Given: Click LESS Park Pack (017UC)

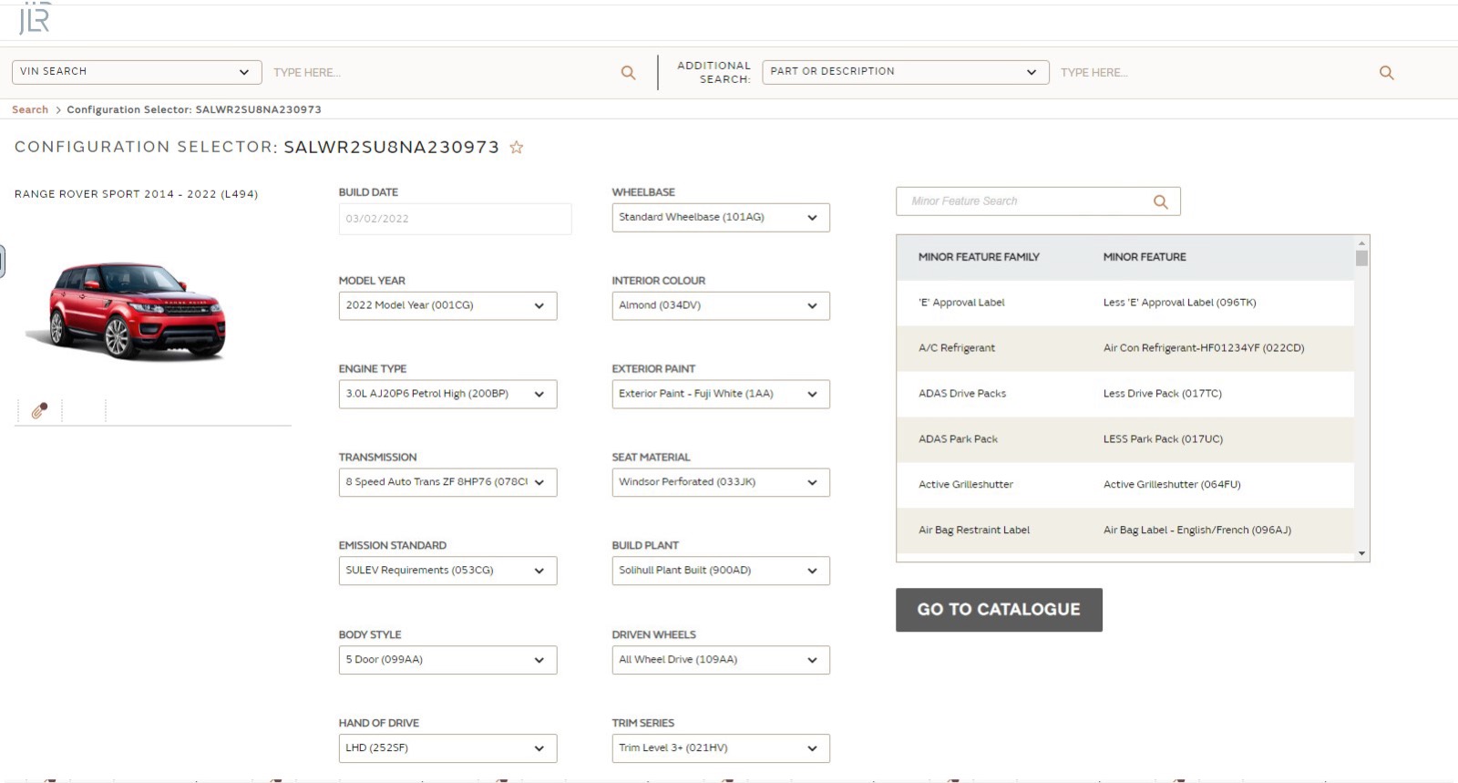Looking at the screenshot, I should [x=1163, y=439].
